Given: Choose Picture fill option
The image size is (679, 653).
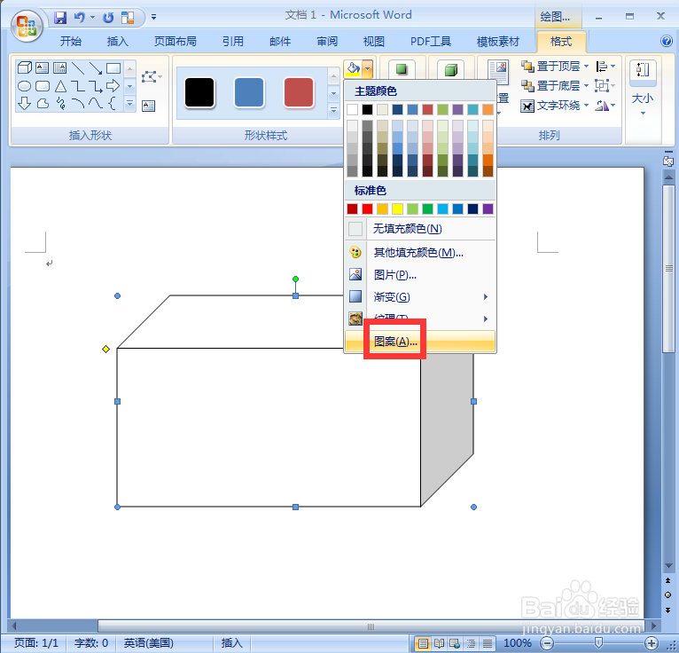Looking at the screenshot, I should (420, 275).
